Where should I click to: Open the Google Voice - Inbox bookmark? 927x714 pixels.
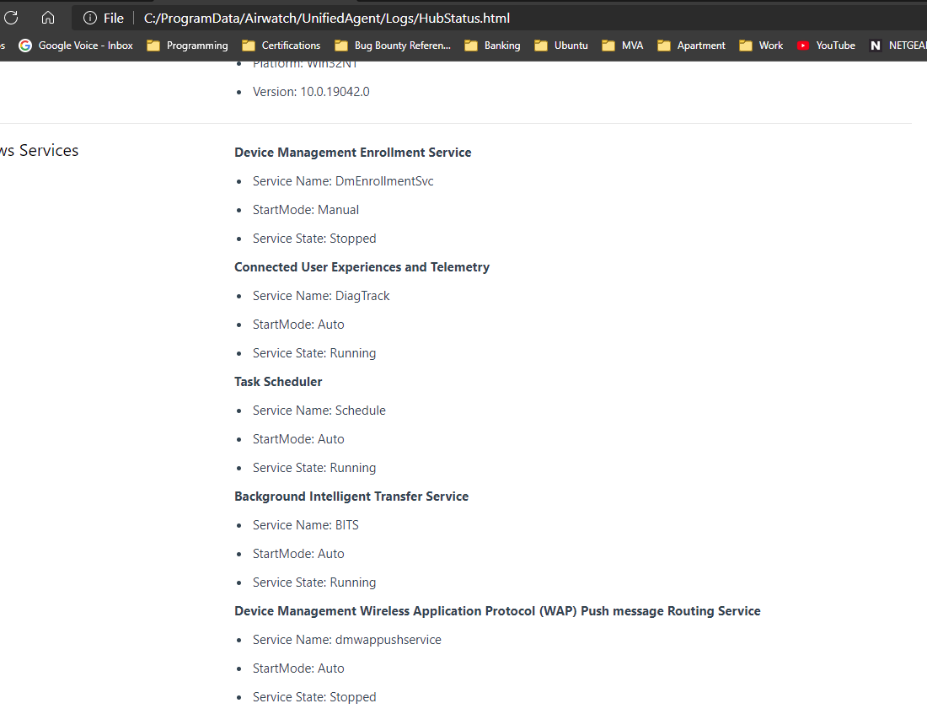pos(76,46)
